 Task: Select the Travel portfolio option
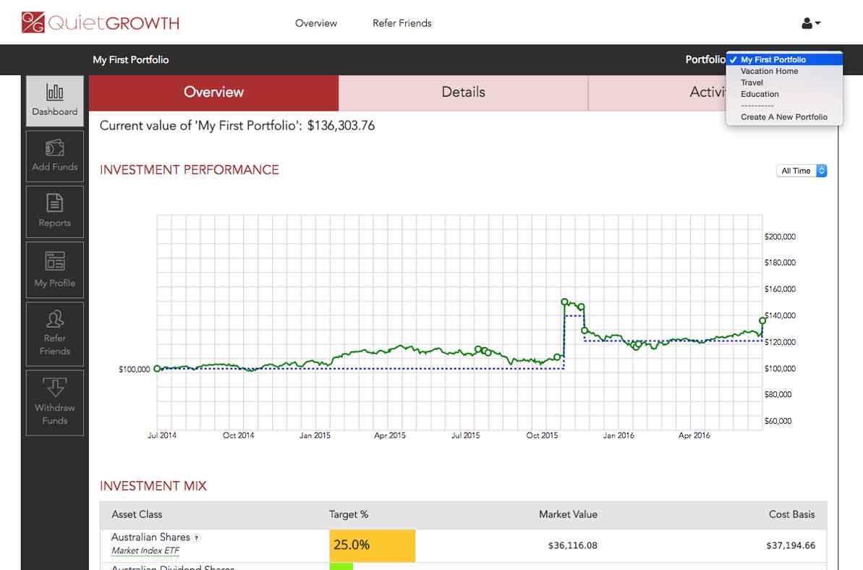click(x=752, y=82)
